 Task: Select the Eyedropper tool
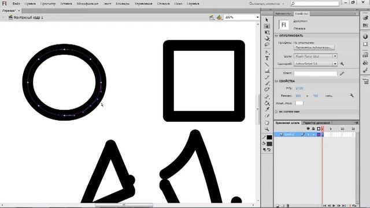click(267, 109)
